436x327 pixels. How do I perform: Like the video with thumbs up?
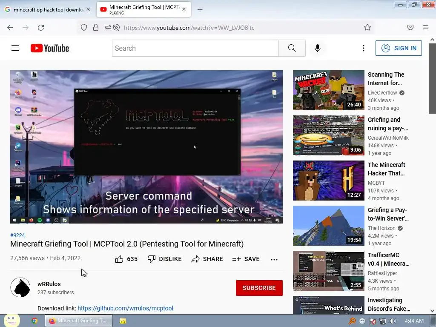[x=119, y=259]
